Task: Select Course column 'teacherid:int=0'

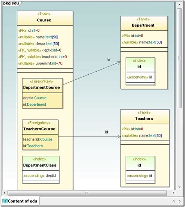Action: click(43, 57)
